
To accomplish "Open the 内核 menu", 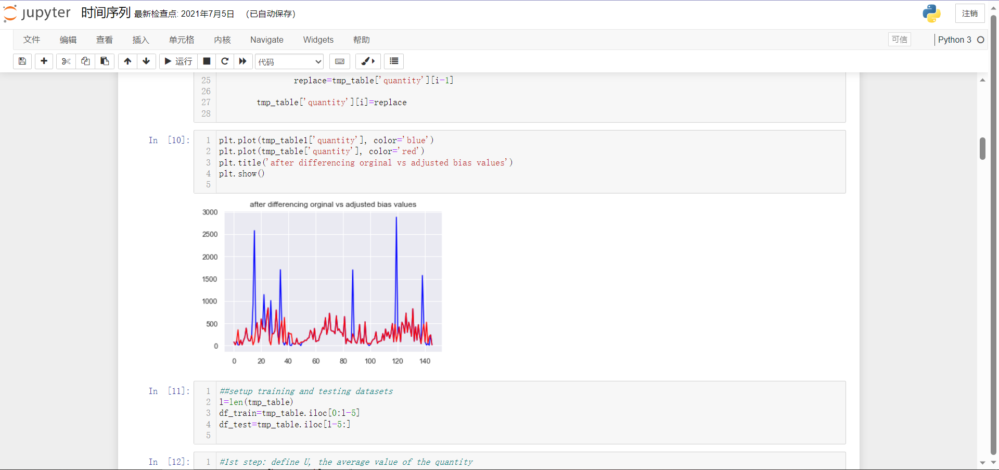I will click(x=222, y=40).
